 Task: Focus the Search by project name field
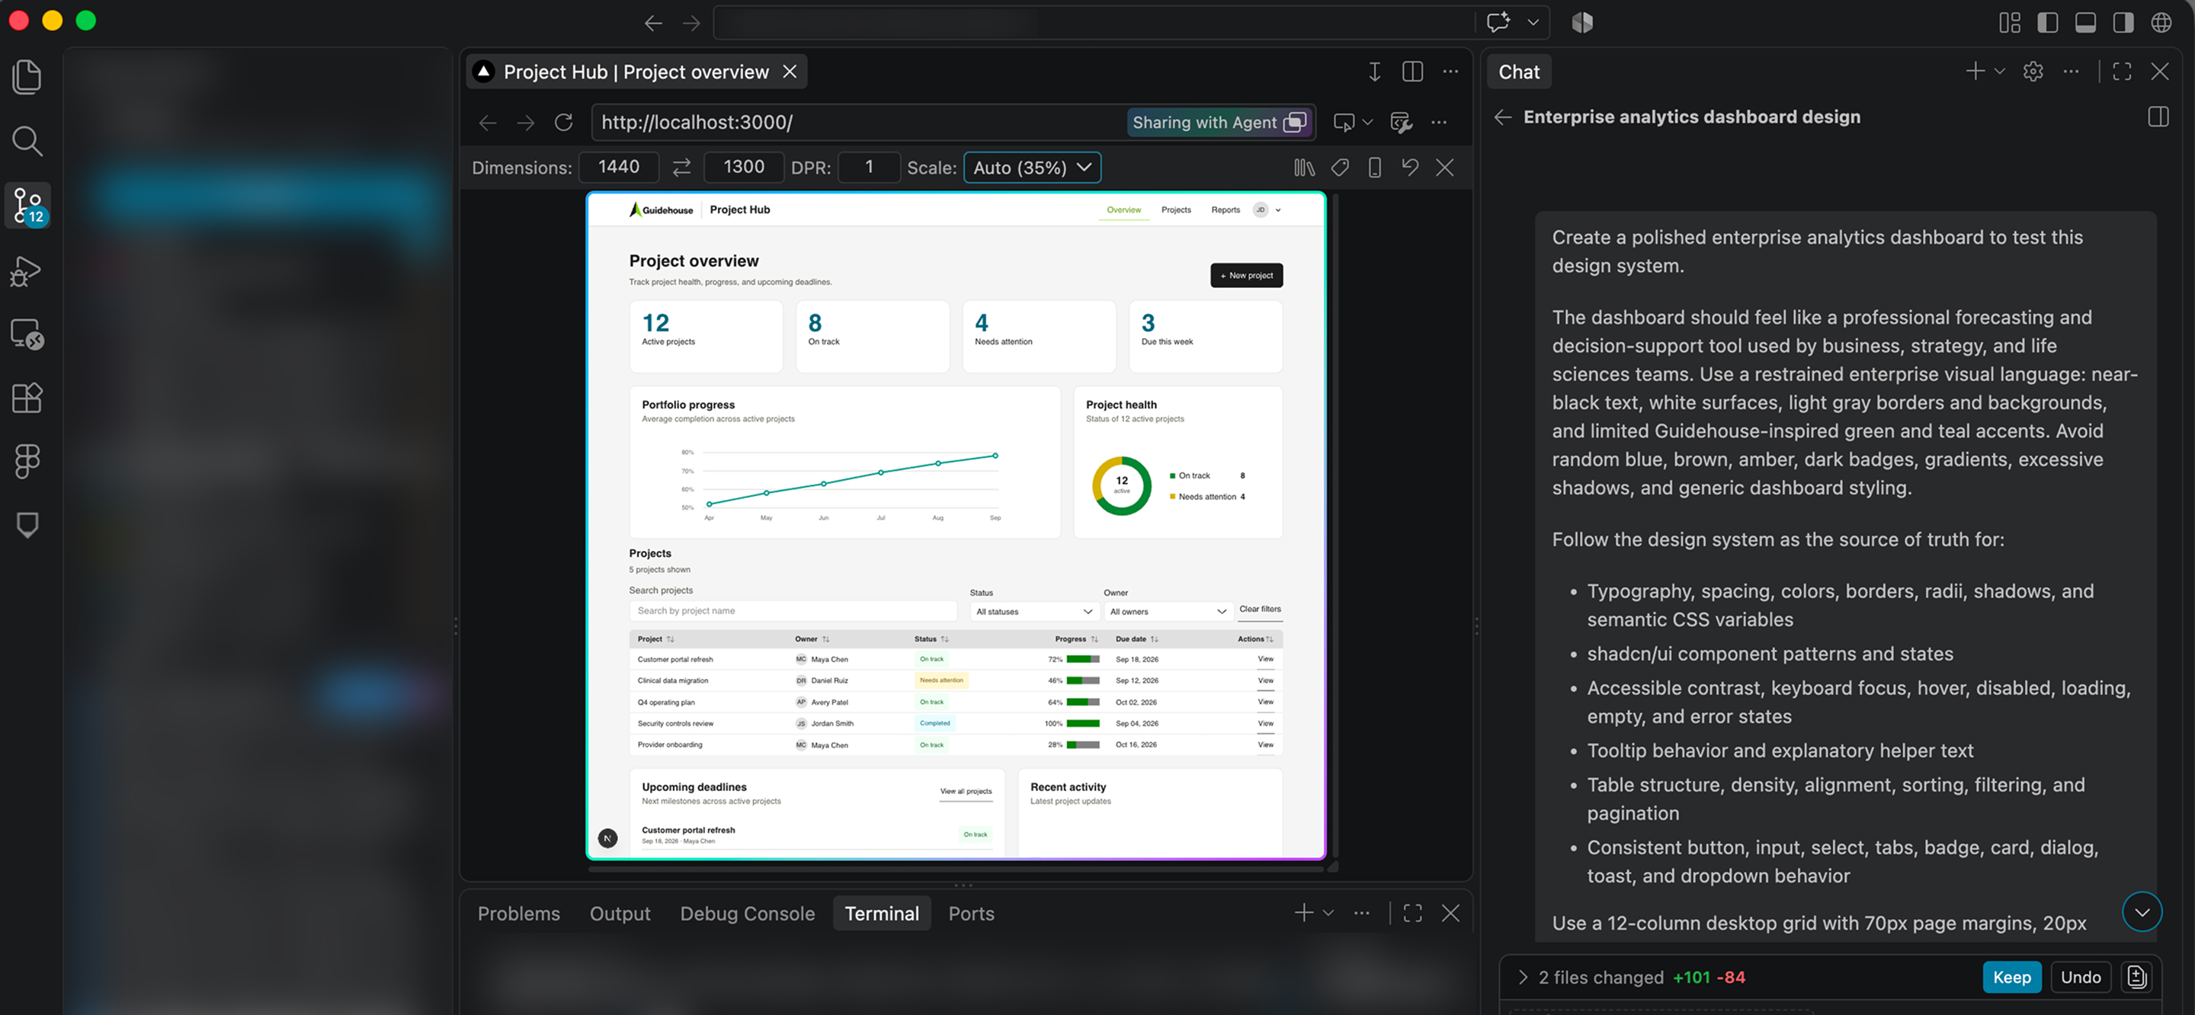[793, 610]
